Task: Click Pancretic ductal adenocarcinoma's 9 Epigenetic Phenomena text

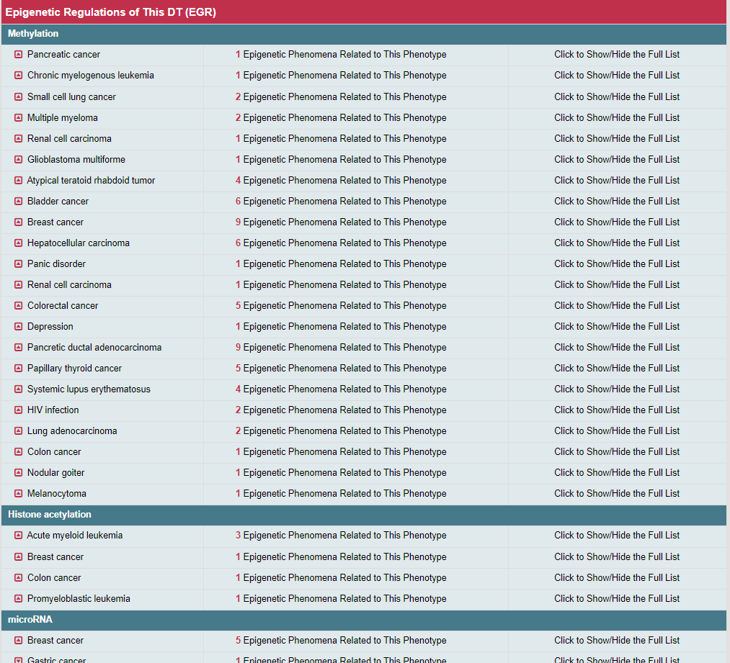Action: 341,347
